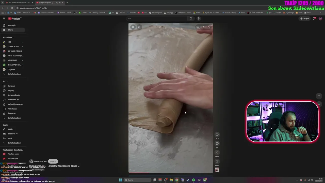This screenshot has height=183, width=325.
Task: Open the account avatar menu
Action: coord(320,19)
